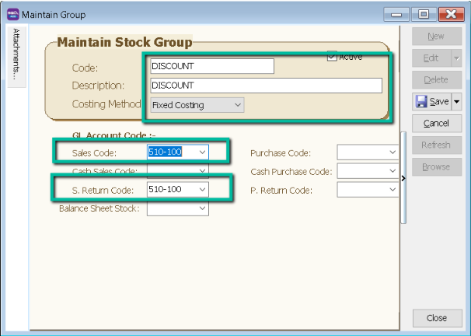The image size is (471, 336).
Task: Click the Save floppy disk icon
Action: pyautogui.click(x=421, y=102)
